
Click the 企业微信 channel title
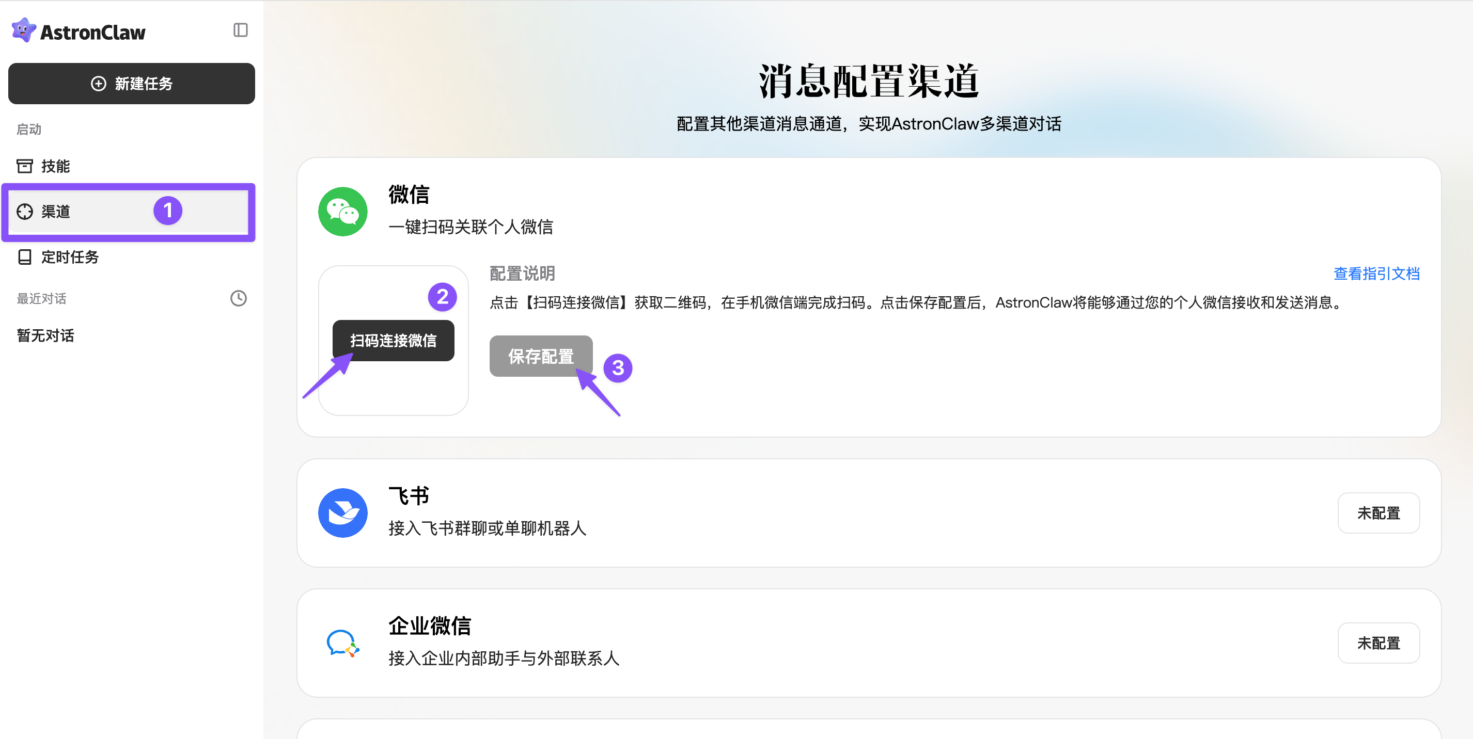[x=430, y=626]
